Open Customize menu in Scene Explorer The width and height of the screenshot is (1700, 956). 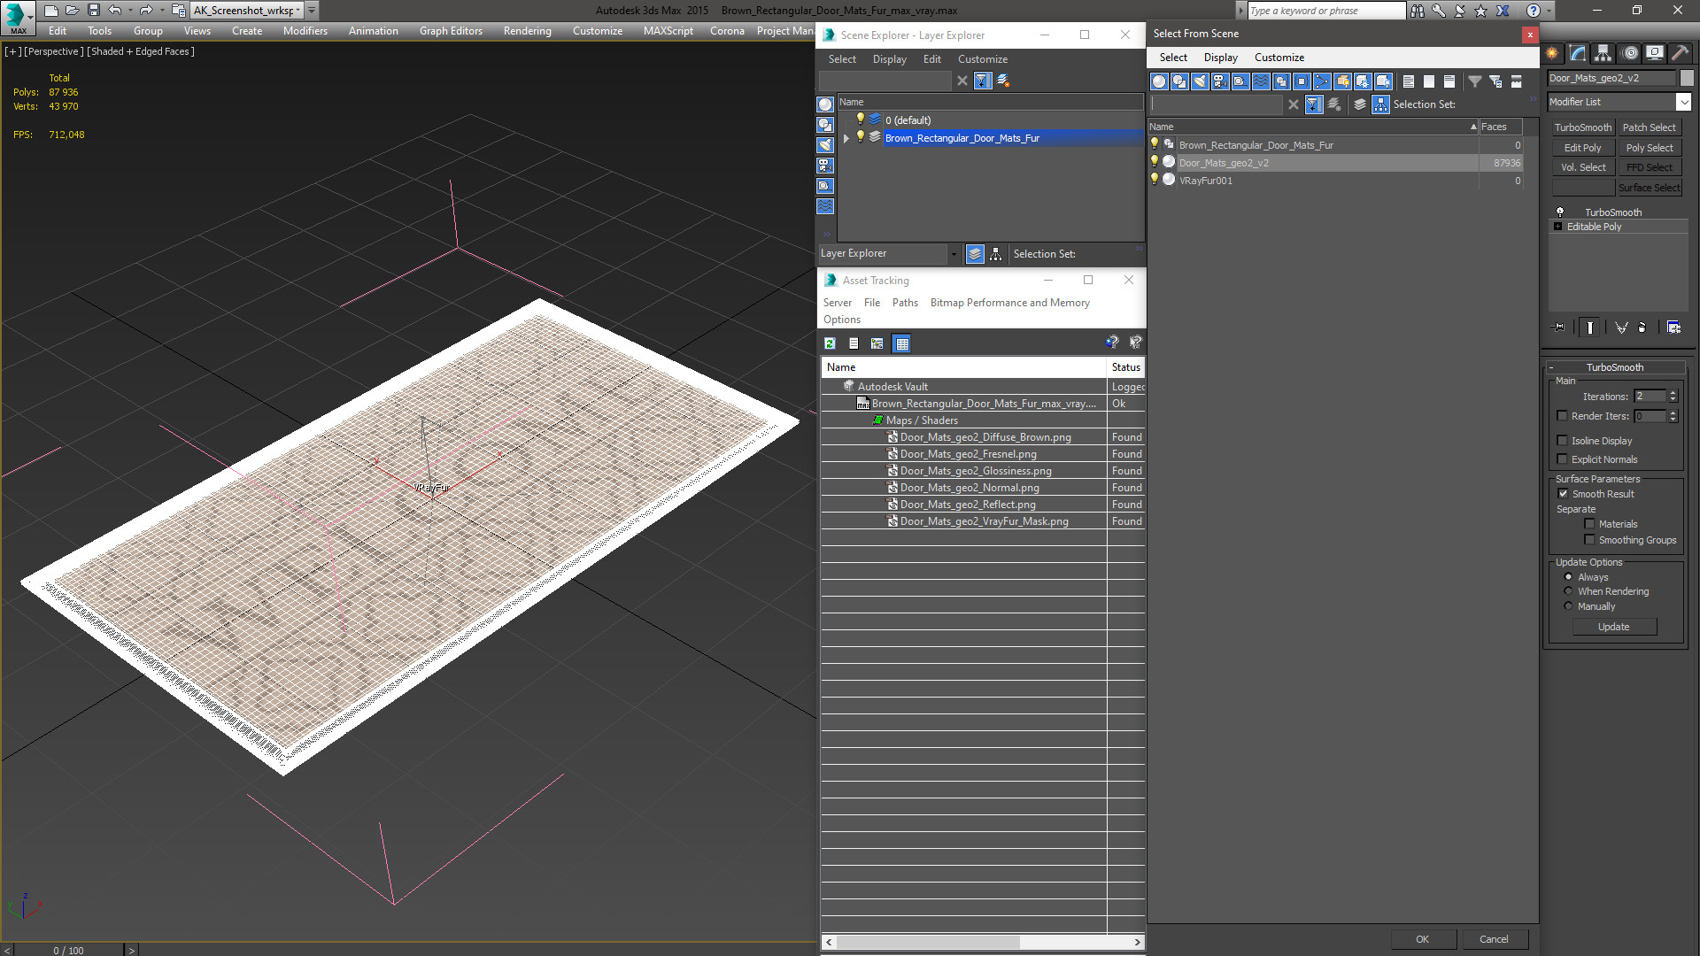point(982,59)
